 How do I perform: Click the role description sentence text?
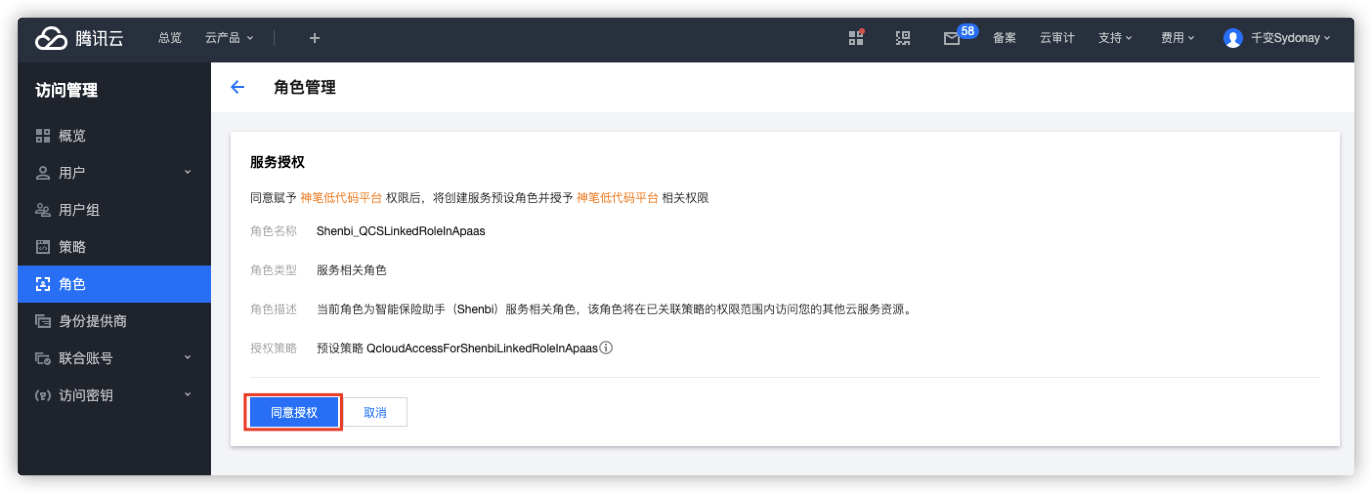tap(615, 309)
